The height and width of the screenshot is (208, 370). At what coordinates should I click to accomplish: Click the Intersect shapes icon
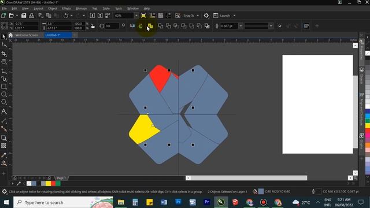coord(176,26)
